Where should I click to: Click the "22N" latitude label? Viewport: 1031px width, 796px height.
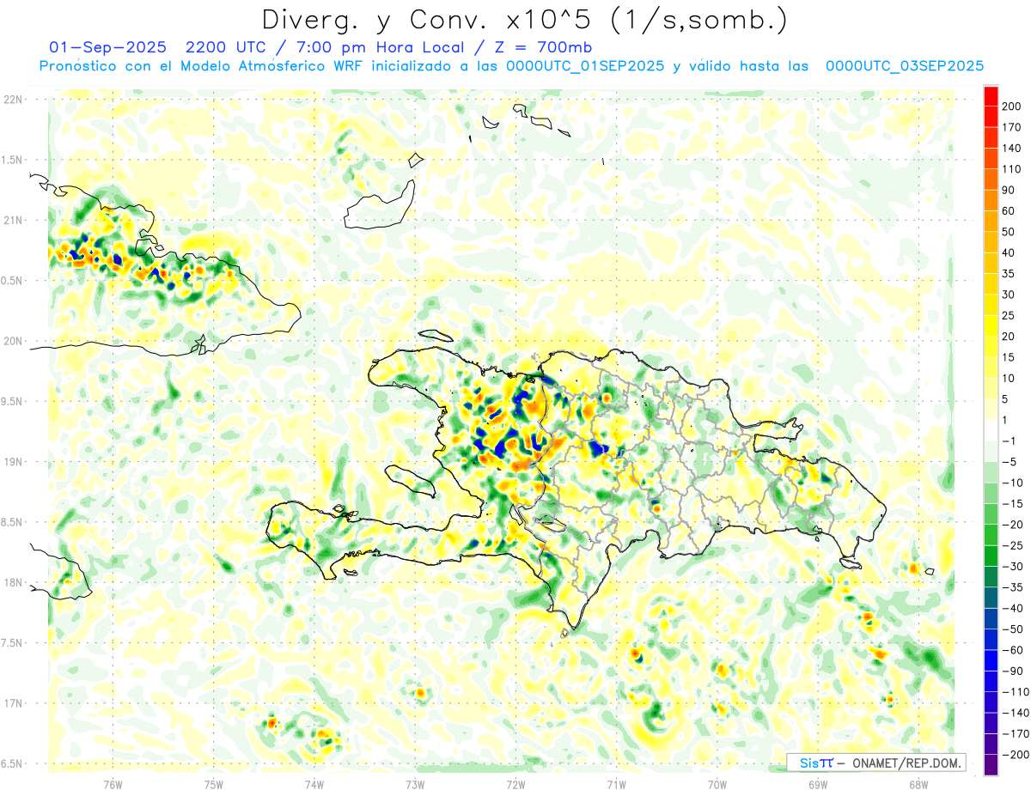12,100
